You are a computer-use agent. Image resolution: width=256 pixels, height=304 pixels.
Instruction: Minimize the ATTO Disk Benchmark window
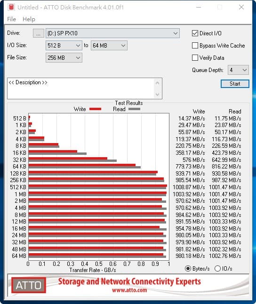199,8
